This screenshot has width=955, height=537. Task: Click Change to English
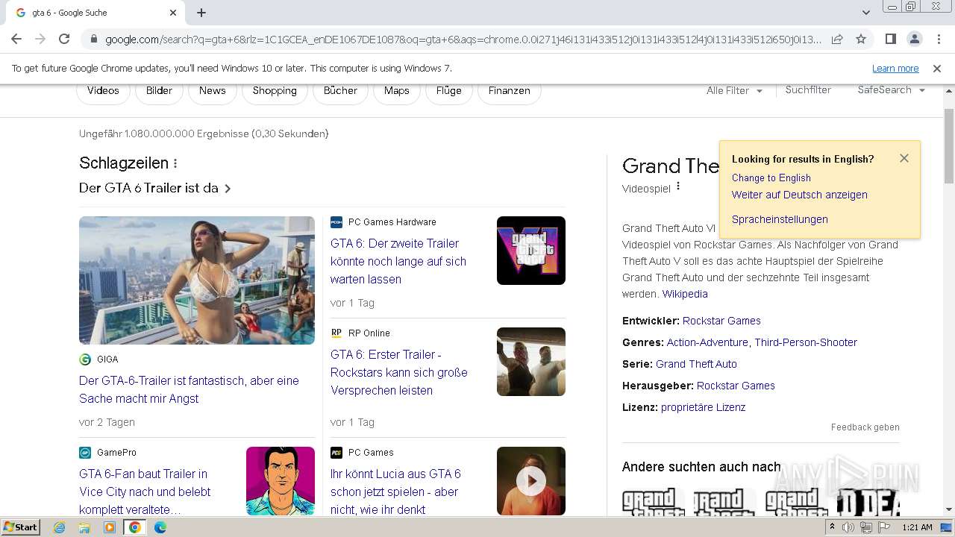point(771,178)
